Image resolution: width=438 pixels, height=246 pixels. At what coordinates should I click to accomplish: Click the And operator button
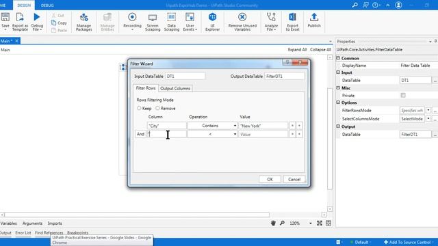140,134
